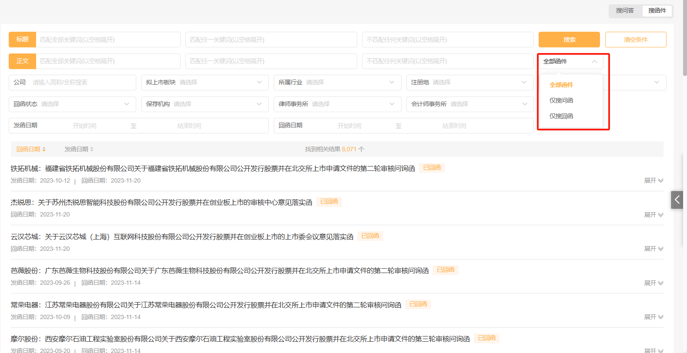Switch to the 搜问答 tab
The width and height of the screenshot is (687, 353).
coord(625,10)
